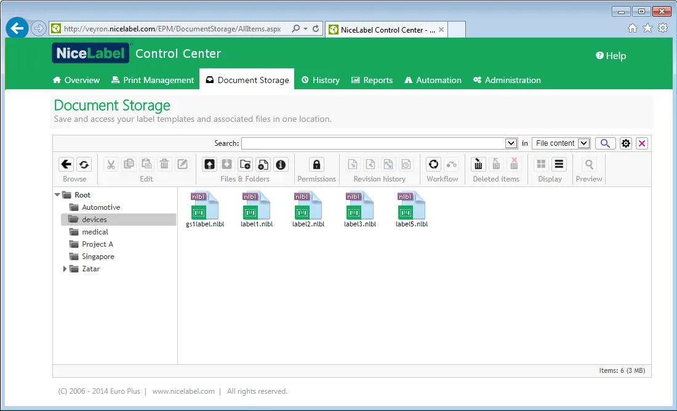
Task: Visit www.nicelabel.com footer link
Action: click(x=183, y=391)
